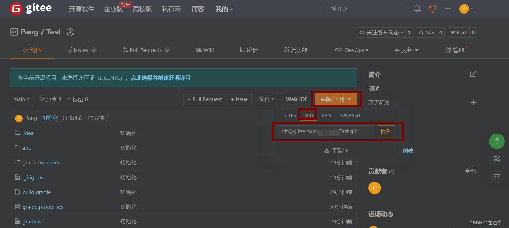Click the Star button
509x228 pixels.
427,32
